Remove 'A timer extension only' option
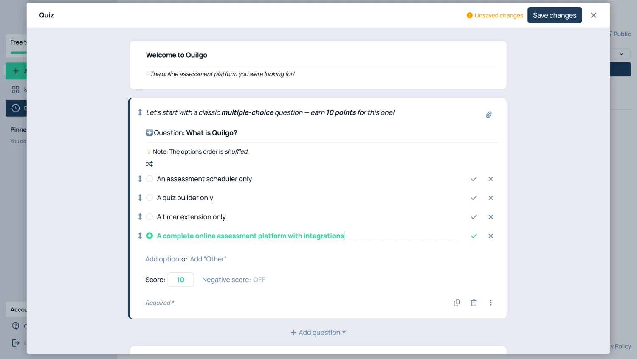Image resolution: width=637 pixels, height=359 pixels. click(x=490, y=217)
